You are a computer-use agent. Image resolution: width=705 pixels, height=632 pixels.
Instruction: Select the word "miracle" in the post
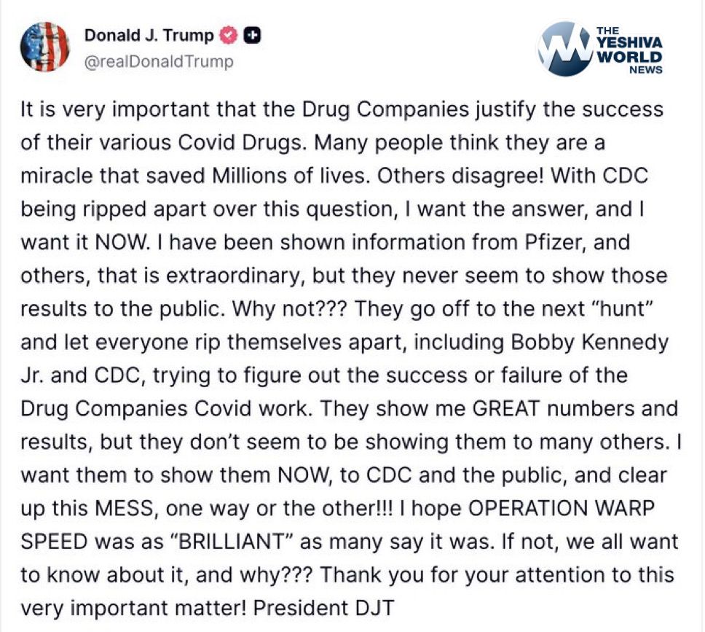click(x=58, y=175)
